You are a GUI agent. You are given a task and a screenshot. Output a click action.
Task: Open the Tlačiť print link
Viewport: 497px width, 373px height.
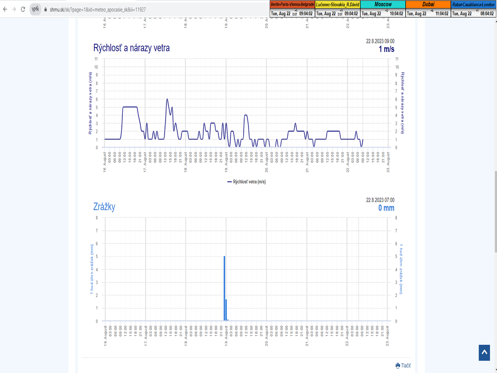coord(406,365)
